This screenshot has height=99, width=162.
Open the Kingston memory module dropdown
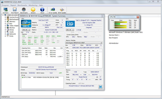(x=84, y=43)
